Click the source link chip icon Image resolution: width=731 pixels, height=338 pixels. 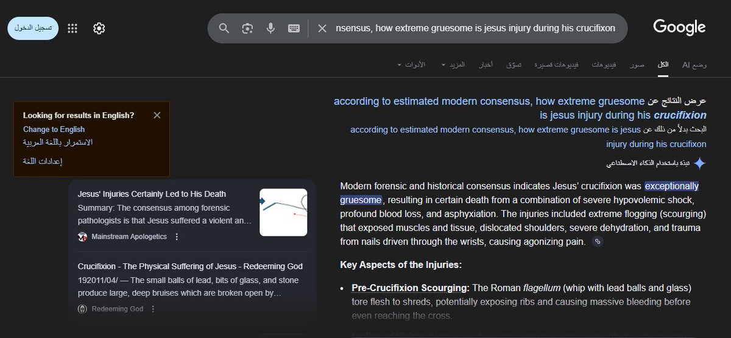point(598,242)
